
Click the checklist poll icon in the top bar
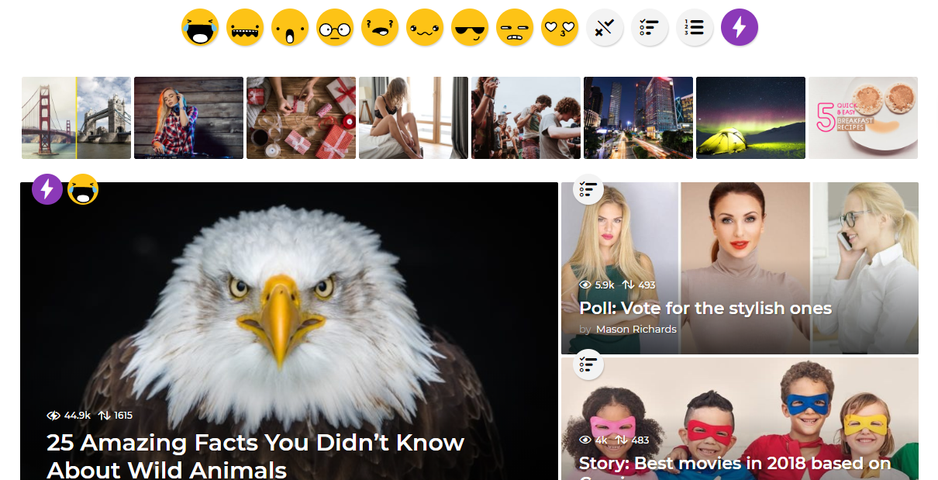click(x=650, y=28)
